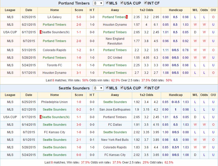Click the 6/7/2015 date in Portland Timbers table
Viewport: 218px width, 166px height.
[x=29, y=41]
